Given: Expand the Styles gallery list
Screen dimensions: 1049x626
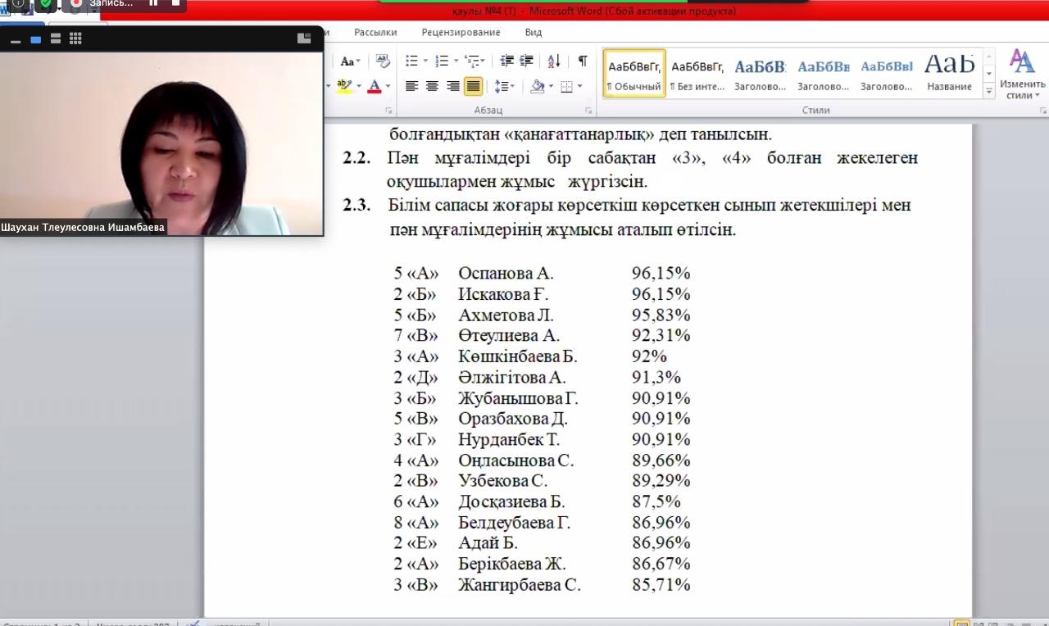Looking at the screenshot, I should pyautogui.click(x=989, y=90).
